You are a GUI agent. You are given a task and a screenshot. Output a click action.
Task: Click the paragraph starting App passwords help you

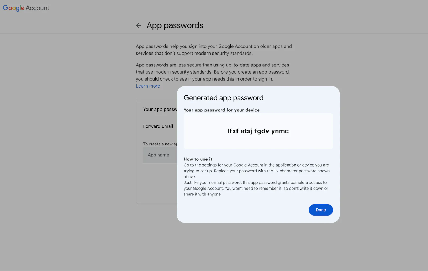[x=214, y=50]
